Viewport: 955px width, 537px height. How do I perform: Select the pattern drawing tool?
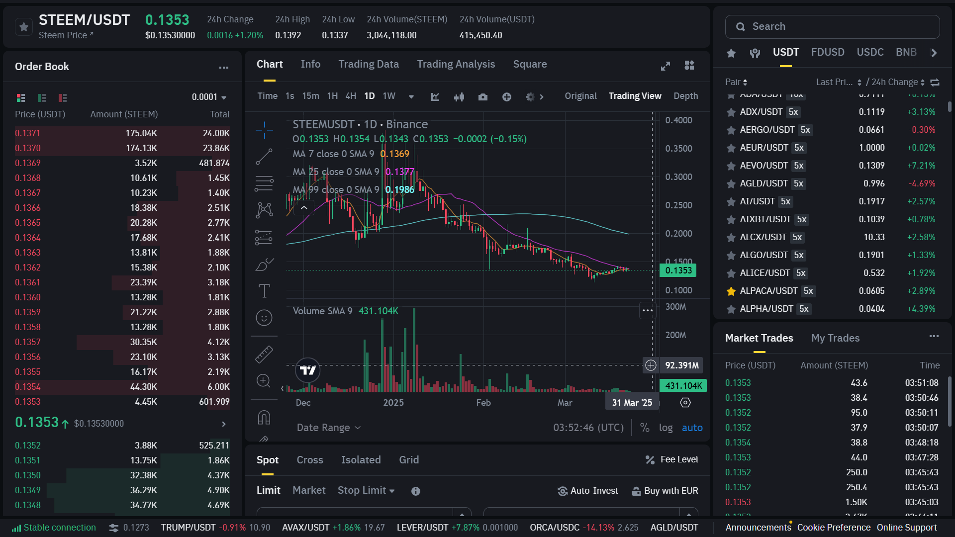pyautogui.click(x=264, y=210)
